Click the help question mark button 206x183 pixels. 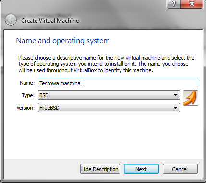(x=174, y=4)
